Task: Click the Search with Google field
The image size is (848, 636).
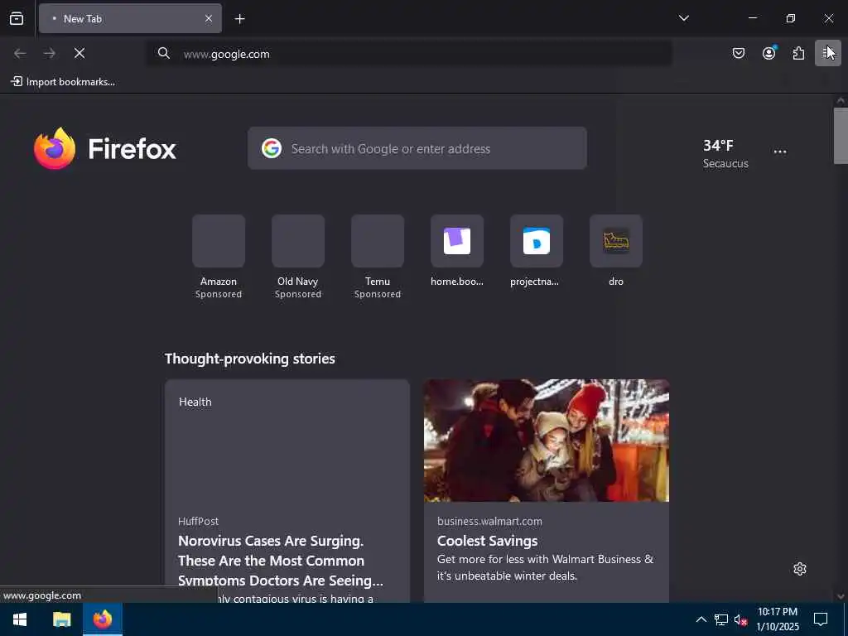Action: pos(417,148)
